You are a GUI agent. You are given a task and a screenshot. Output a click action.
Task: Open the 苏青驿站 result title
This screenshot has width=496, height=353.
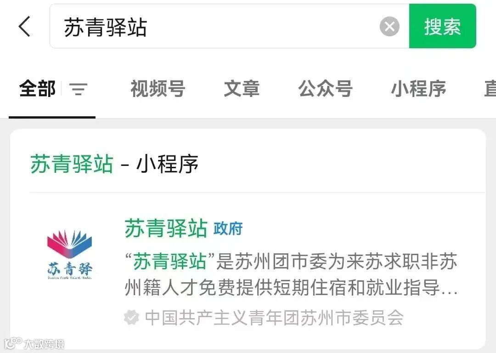166,228
